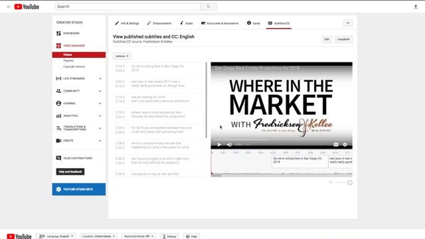Open Copyright Notices link

point(74,66)
